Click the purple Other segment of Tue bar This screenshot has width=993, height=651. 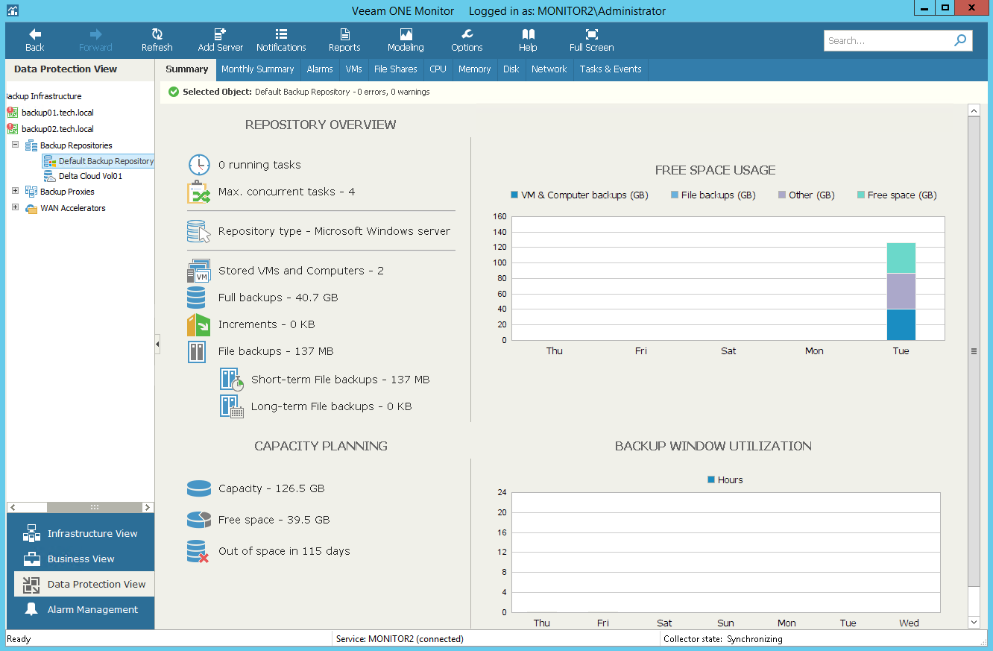point(901,292)
